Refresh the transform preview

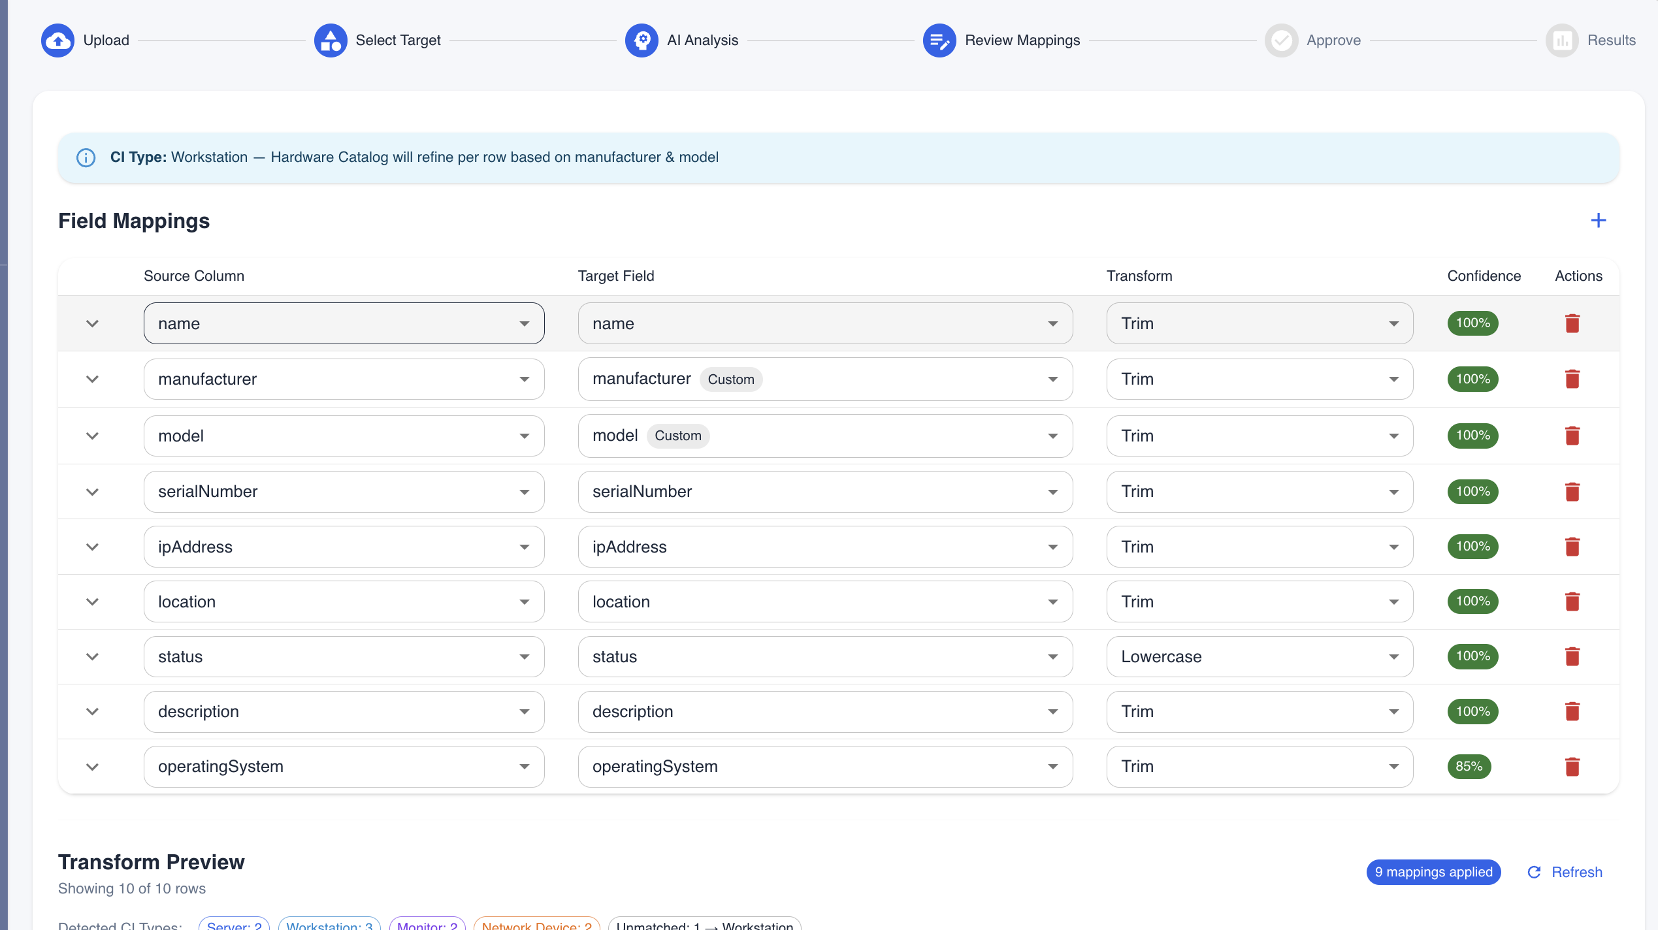1565,873
